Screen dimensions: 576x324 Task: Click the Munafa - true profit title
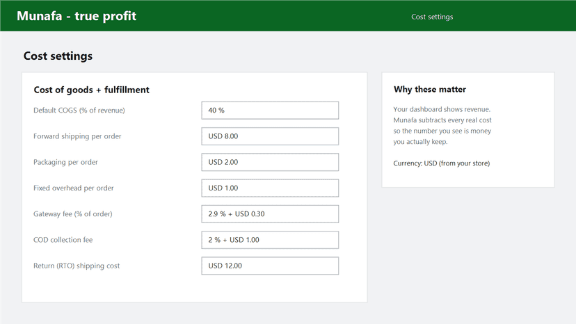[x=77, y=16]
